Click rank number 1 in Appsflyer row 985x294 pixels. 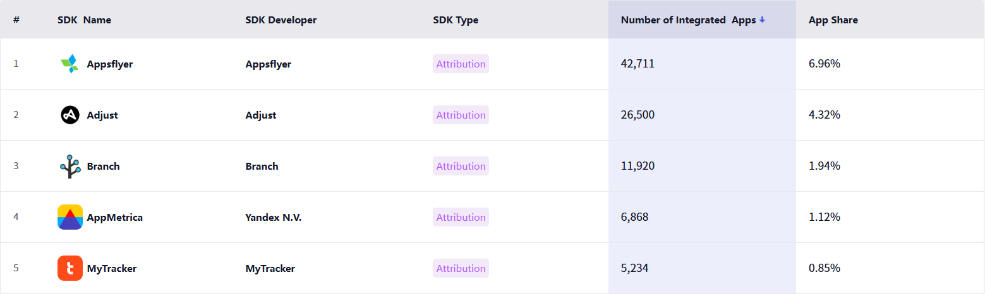coord(16,64)
